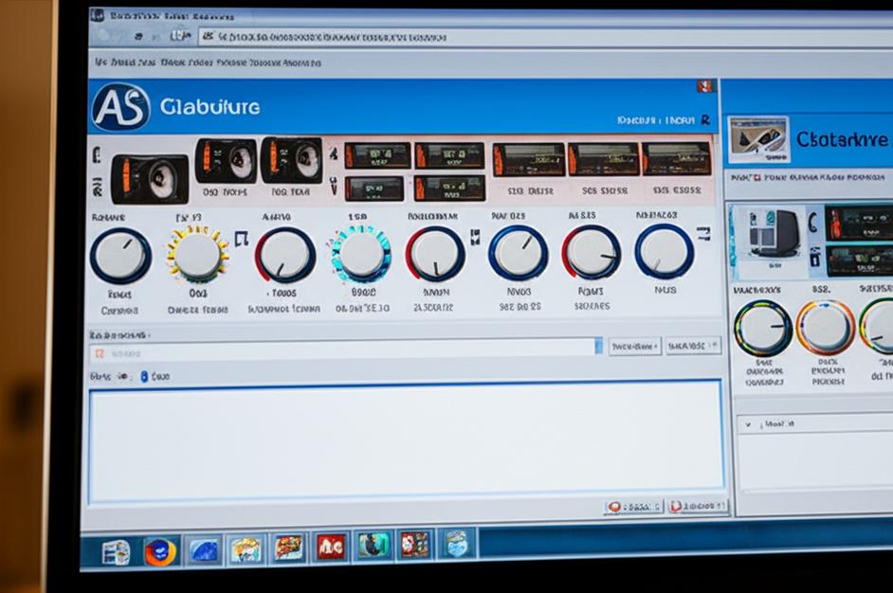The height and width of the screenshot is (593, 893).
Task: Expand the collapsed section in the right panel
Action: point(749,425)
